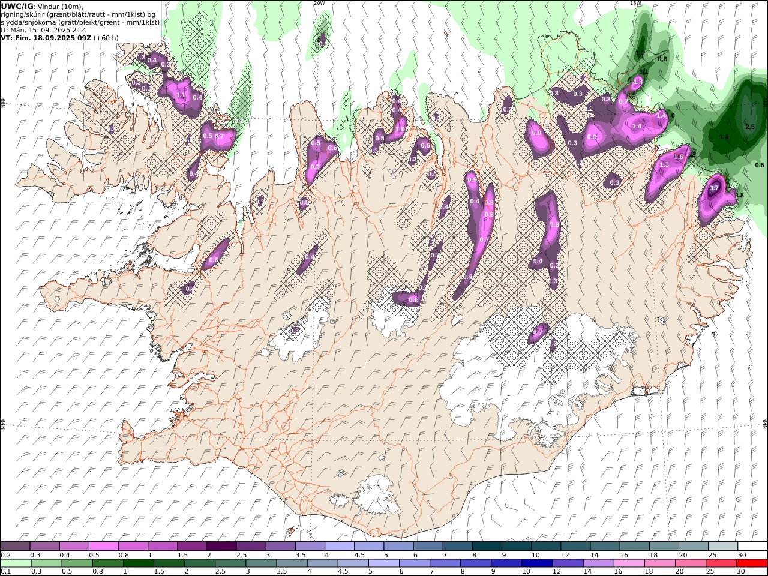Click the lavender swatch between 4 and 4.5, upper scale

(x=340, y=547)
